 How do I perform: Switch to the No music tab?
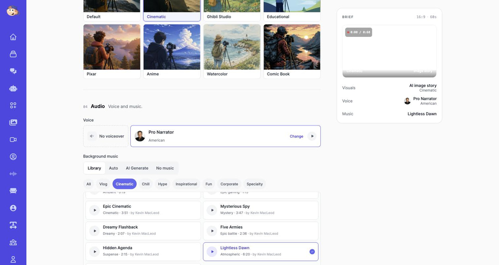165,168
